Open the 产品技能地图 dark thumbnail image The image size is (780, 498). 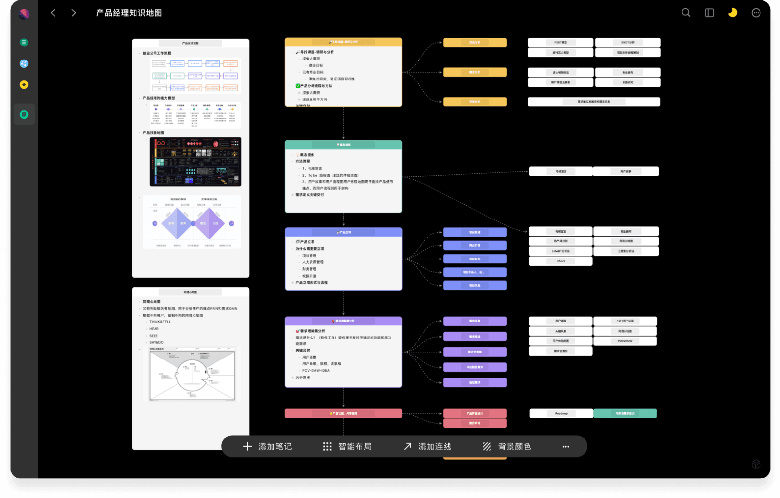tap(195, 161)
